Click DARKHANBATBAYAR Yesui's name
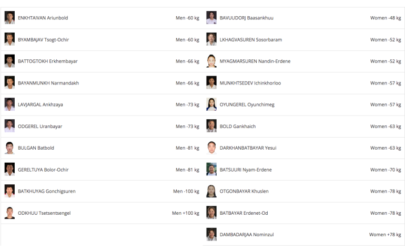Screen dimensions: 405x252 [x=248, y=148]
